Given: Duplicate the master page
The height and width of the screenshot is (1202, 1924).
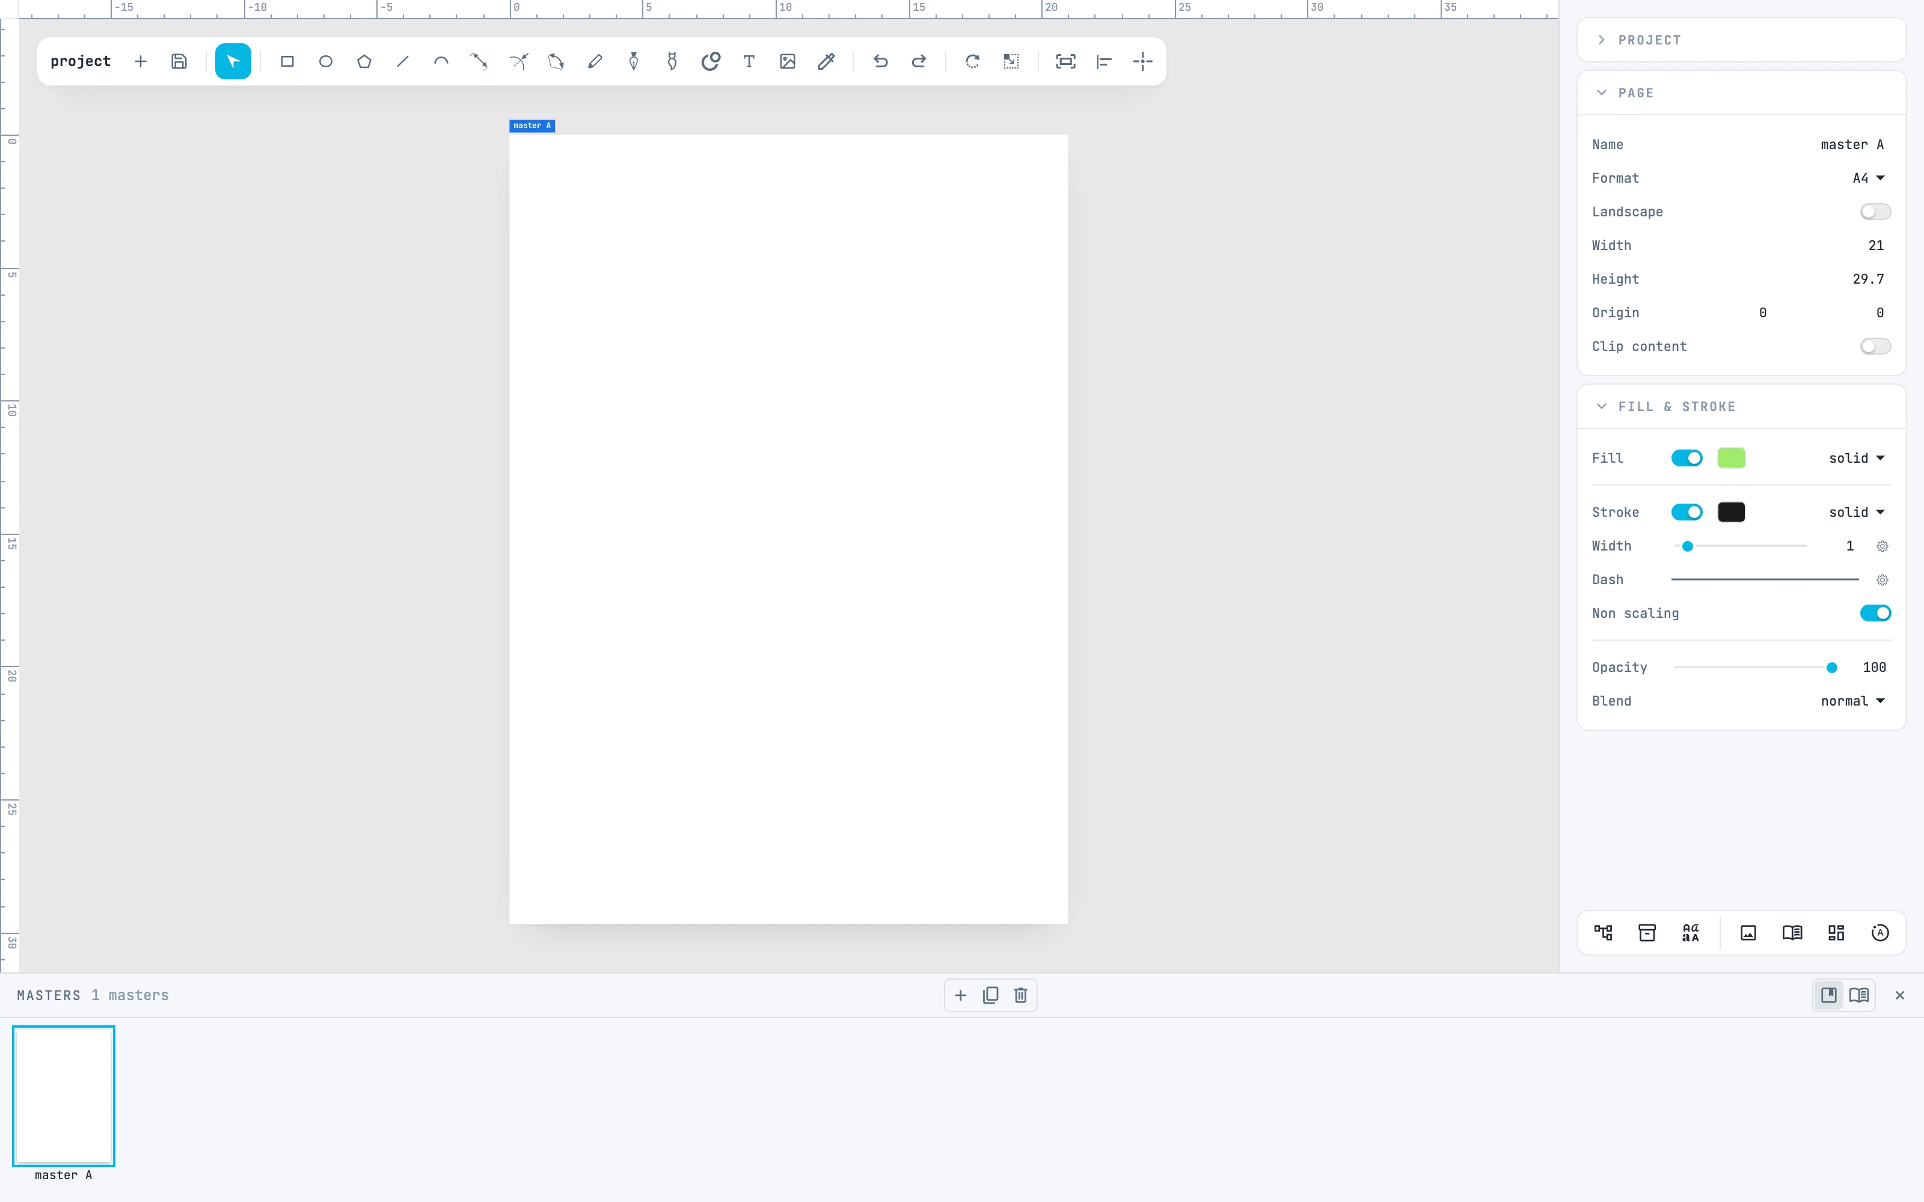Looking at the screenshot, I should click(991, 995).
